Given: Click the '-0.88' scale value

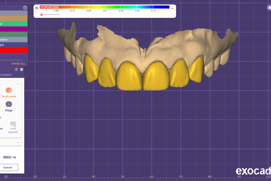Looking at the screenshot, I should [56, 11].
